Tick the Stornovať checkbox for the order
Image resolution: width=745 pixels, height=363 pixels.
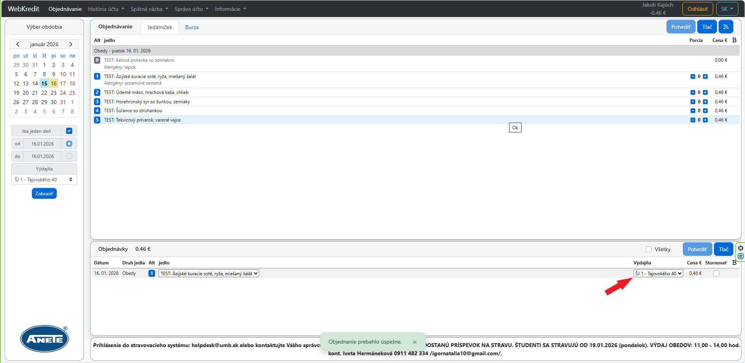click(x=716, y=273)
